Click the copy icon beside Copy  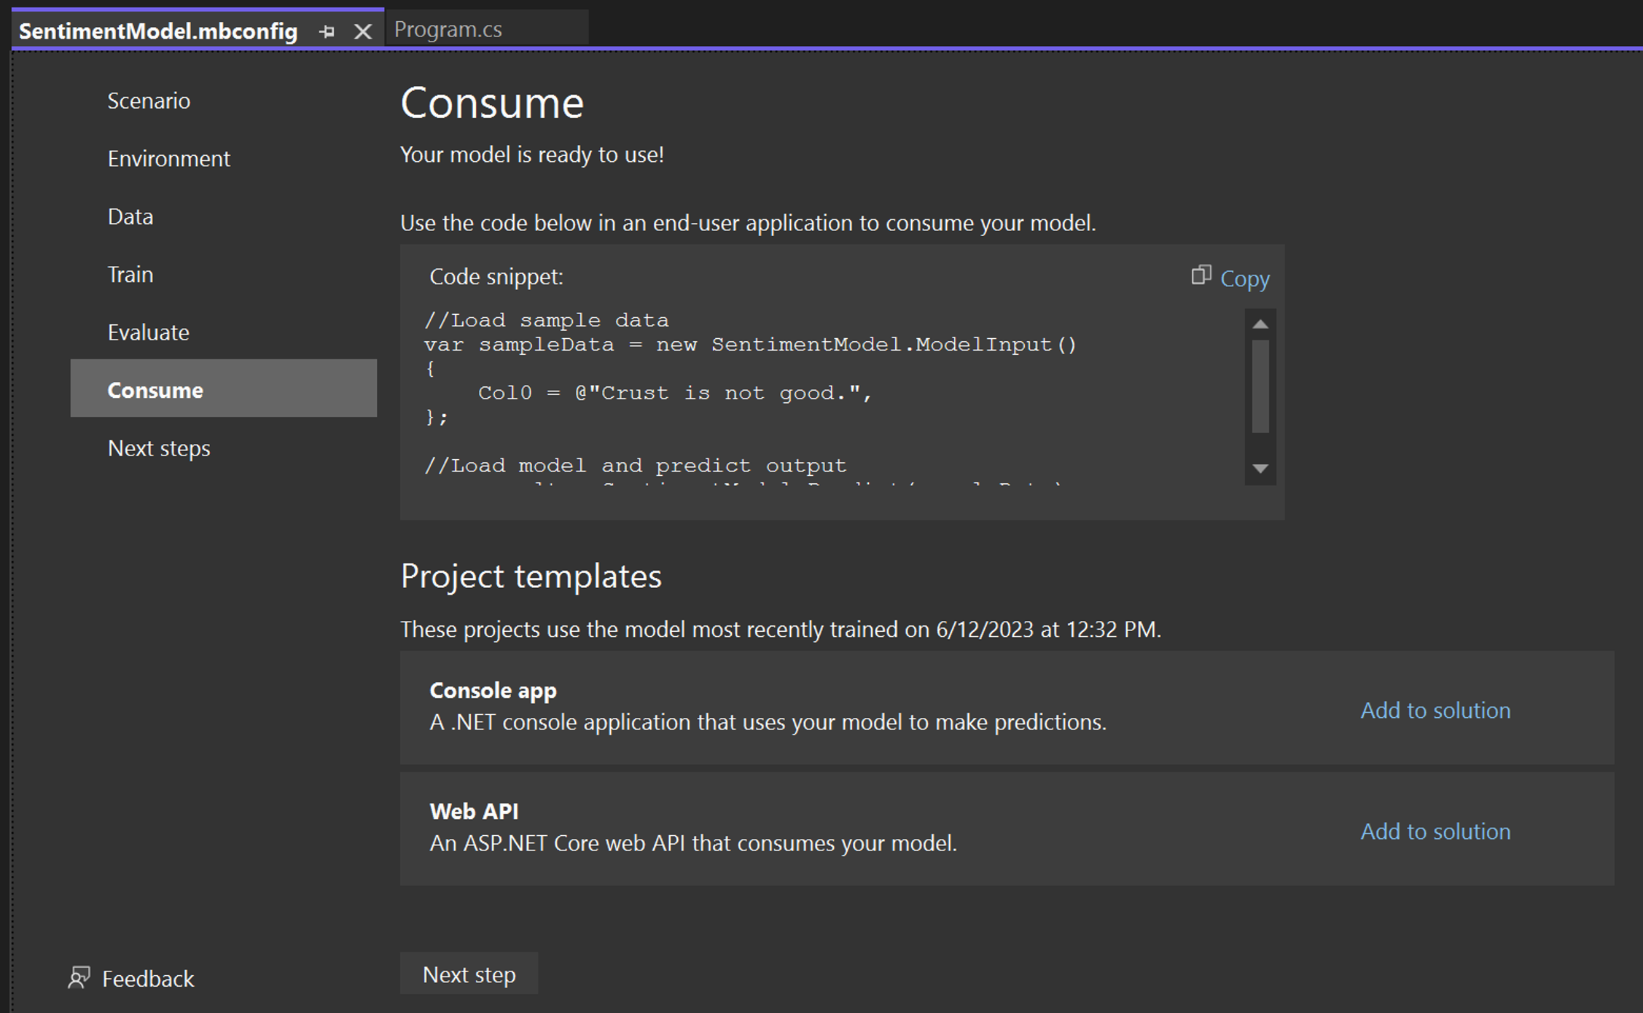click(x=1201, y=275)
